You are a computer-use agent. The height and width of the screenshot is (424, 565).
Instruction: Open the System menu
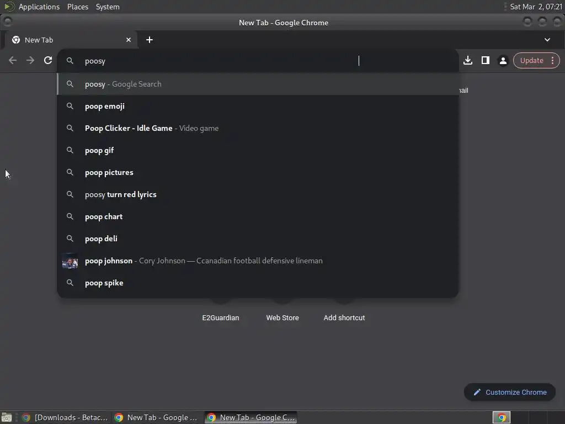pos(108,7)
